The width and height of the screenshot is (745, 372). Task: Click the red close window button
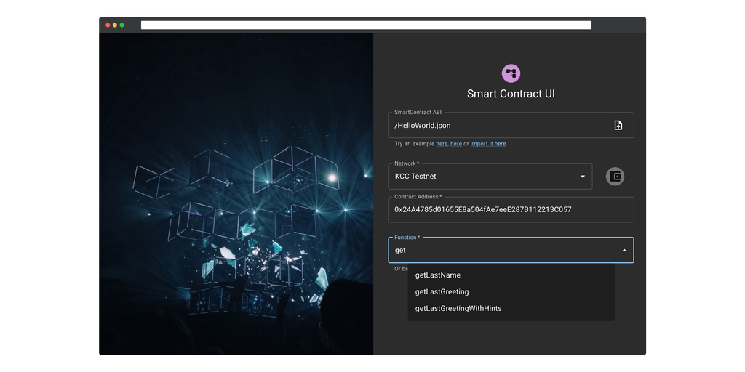click(108, 25)
